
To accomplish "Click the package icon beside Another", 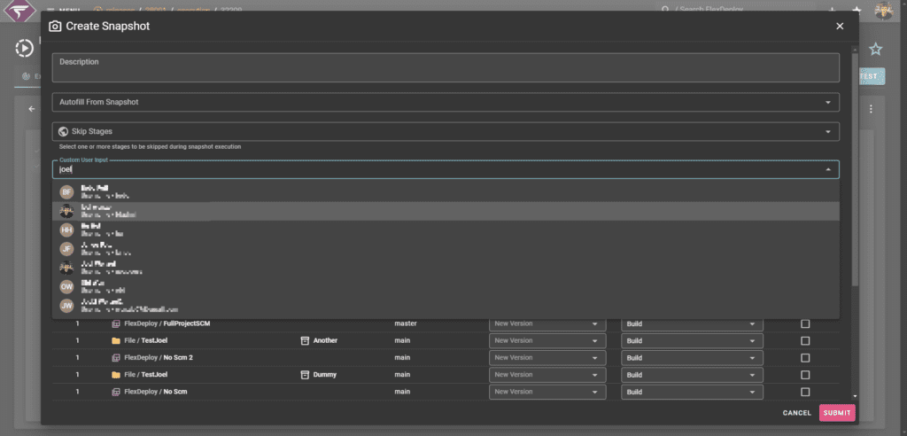I will point(305,340).
